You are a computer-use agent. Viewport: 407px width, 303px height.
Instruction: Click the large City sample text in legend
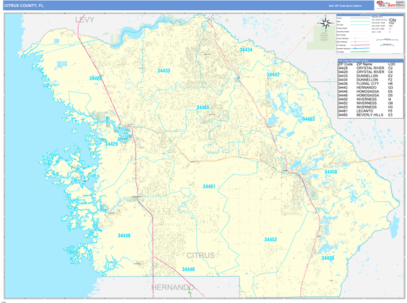tap(393, 20)
